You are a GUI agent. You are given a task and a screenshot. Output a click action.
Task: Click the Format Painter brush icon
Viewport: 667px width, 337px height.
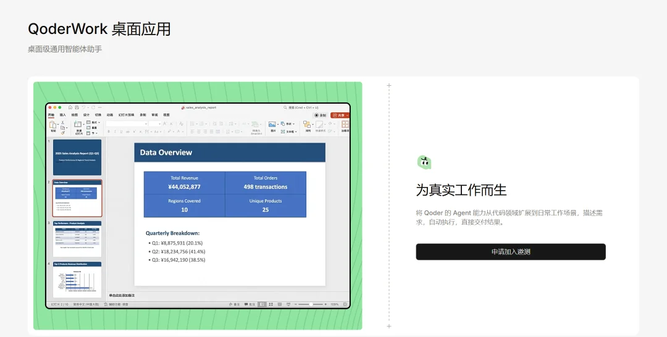click(x=63, y=133)
